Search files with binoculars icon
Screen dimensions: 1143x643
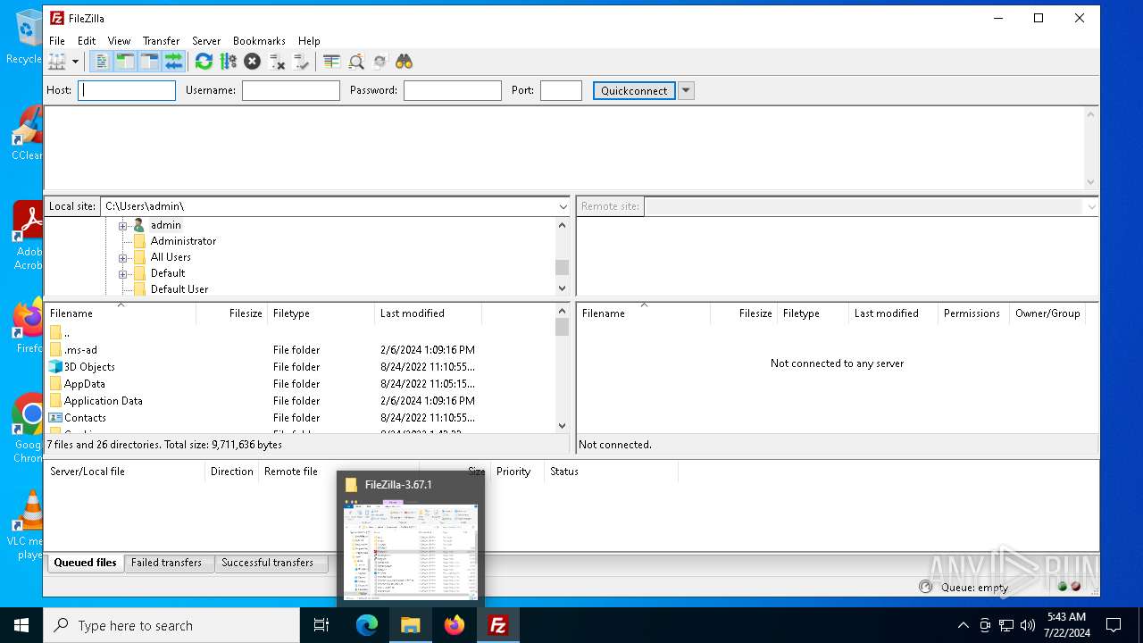tap(404, 62)
